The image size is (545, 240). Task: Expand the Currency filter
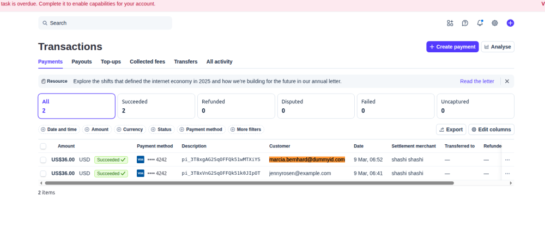[x=130, y=130]
